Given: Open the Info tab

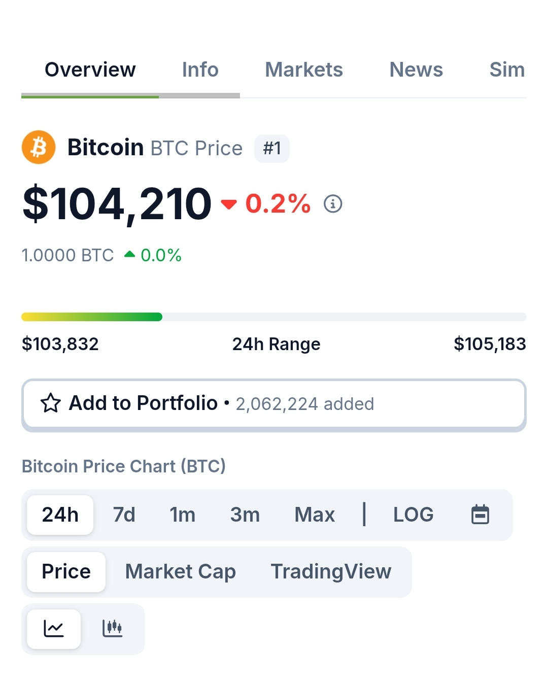Looking at the screenshot, I should coord(200,70).
